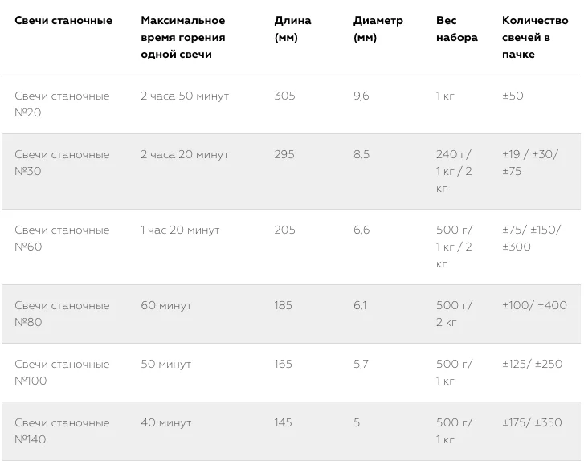This screenshot has height=461, width=584.
Task: Select the "Свечи станочные №20" row label
Action: 62,104
